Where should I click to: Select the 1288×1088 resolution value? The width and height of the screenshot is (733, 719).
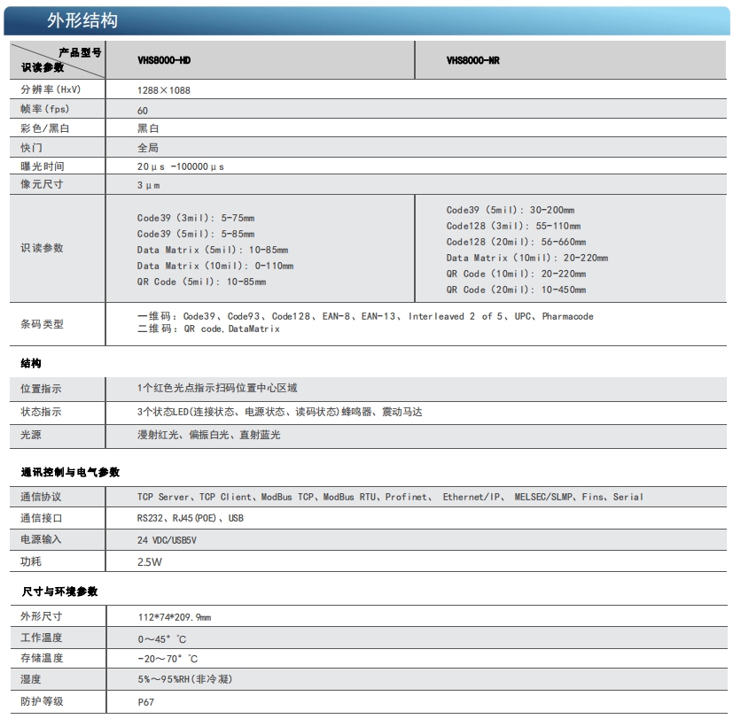164,90
